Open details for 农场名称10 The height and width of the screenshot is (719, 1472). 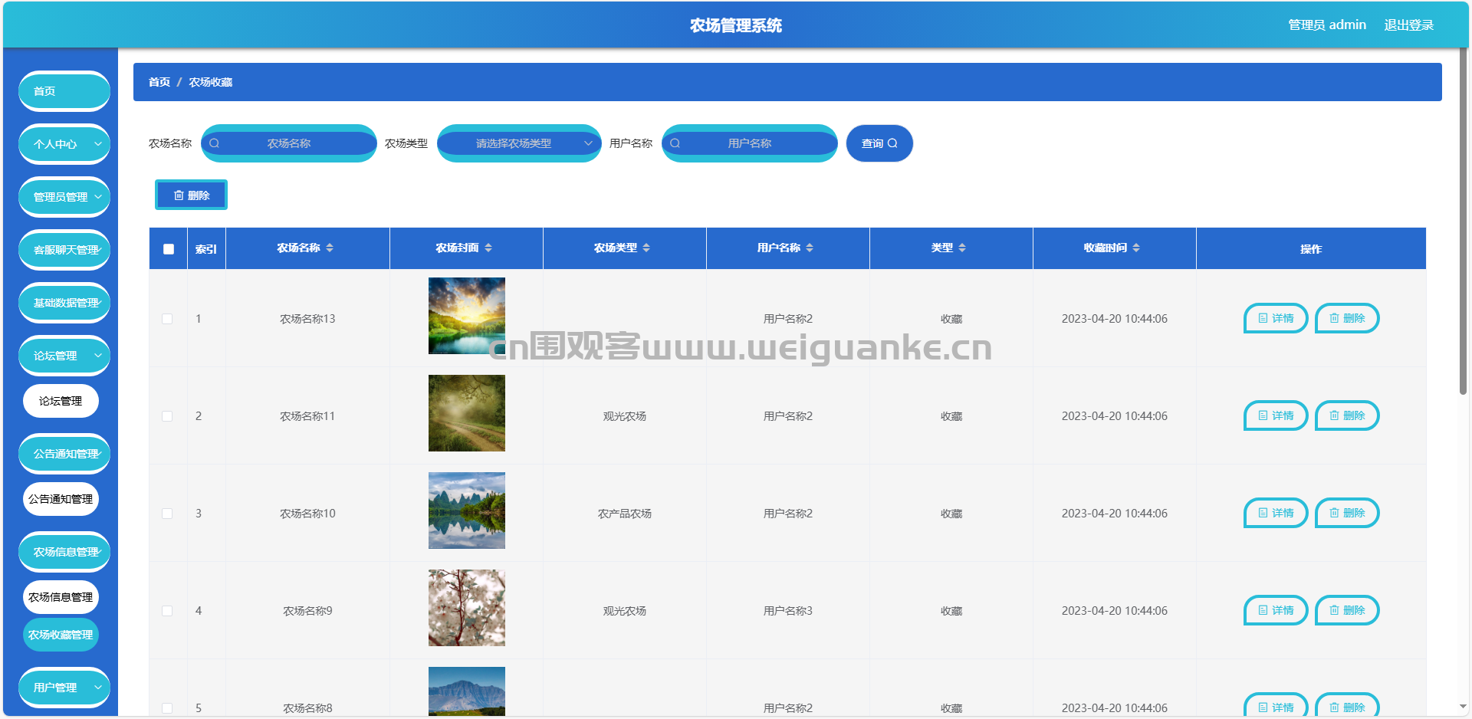1275,513
